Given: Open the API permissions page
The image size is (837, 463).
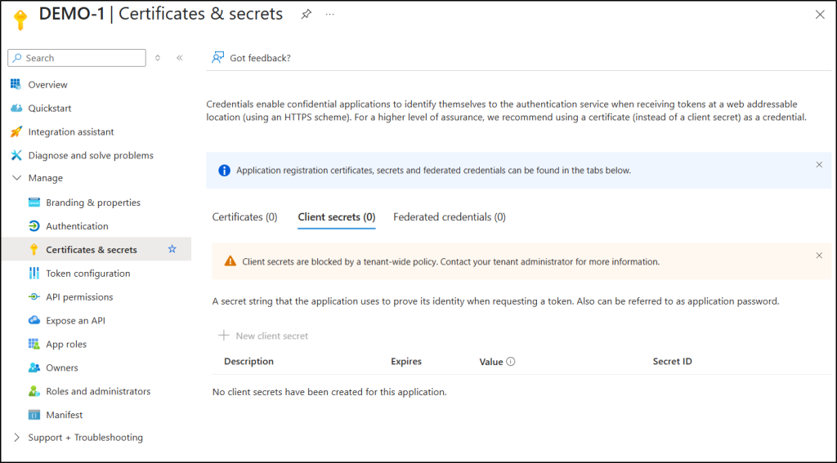Looking at the screenshot, I should [x=79, y=296].
